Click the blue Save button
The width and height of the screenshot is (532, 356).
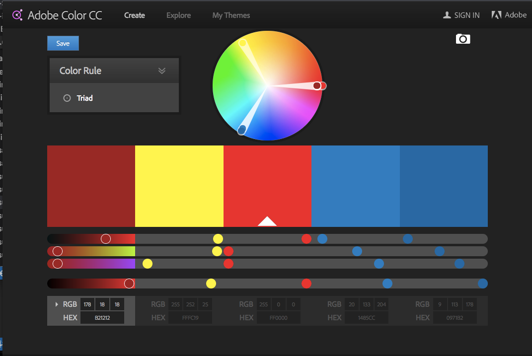click(x=63, y=43)
